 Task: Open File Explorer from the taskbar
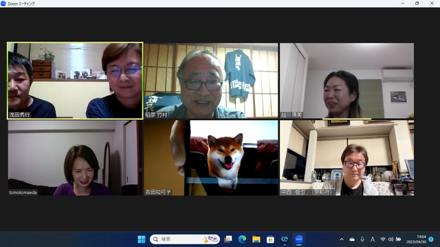pyautogui.click(x=256, y=239)
